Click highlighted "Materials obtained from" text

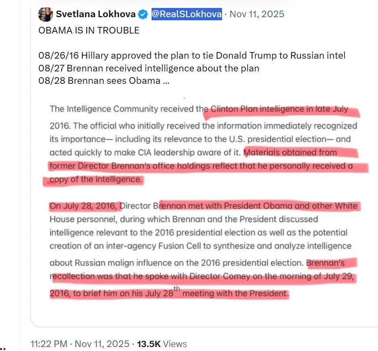291,153
